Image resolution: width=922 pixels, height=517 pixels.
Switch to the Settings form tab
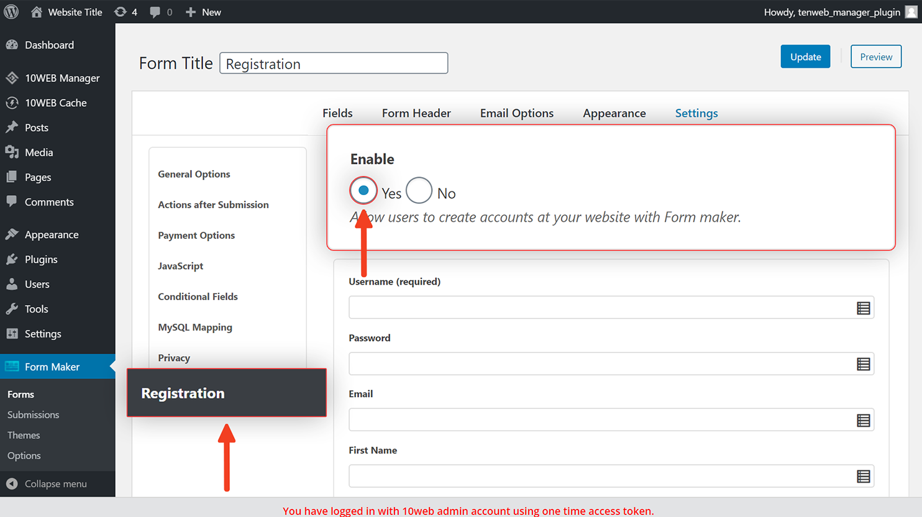[x=696, y=113]
